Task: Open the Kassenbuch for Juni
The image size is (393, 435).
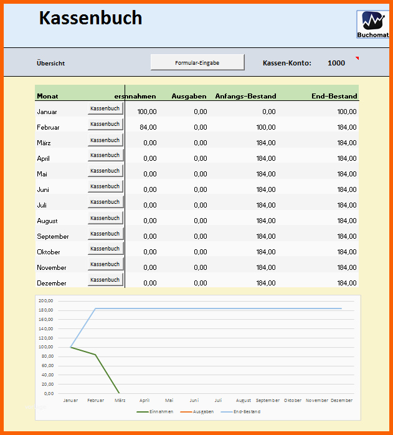Action: (105, 186)
